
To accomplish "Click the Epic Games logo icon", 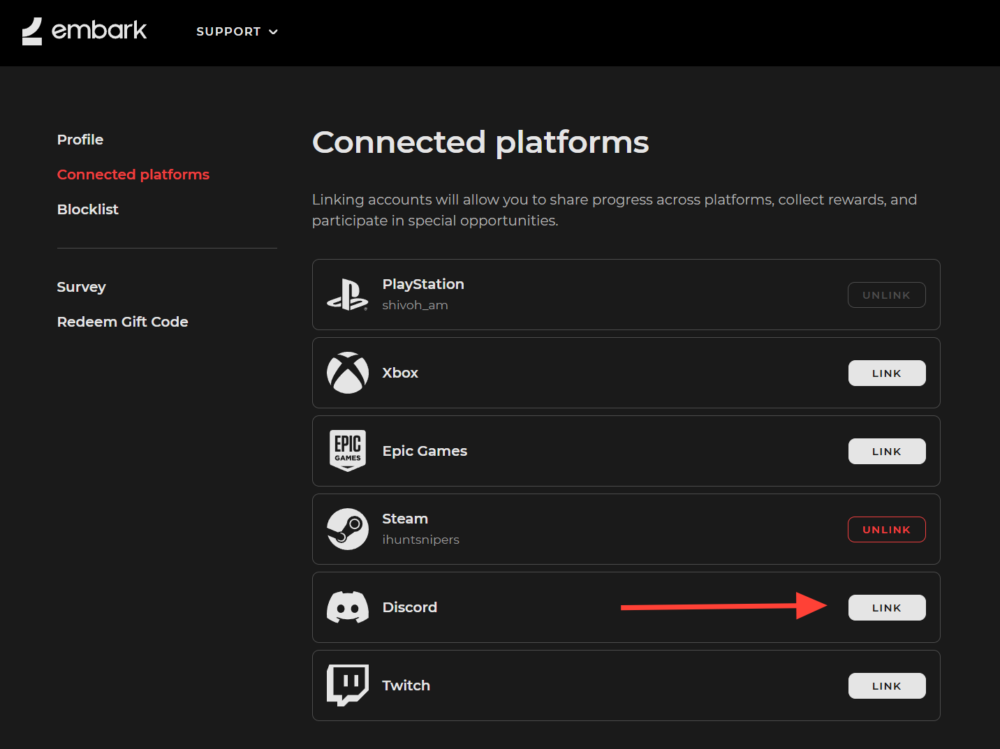I will click(x=348, y=451).
